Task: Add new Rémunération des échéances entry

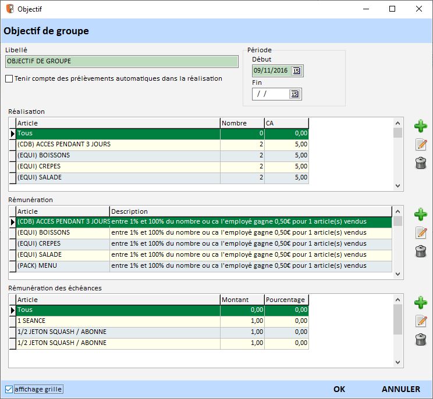Action: pos(420,303)
